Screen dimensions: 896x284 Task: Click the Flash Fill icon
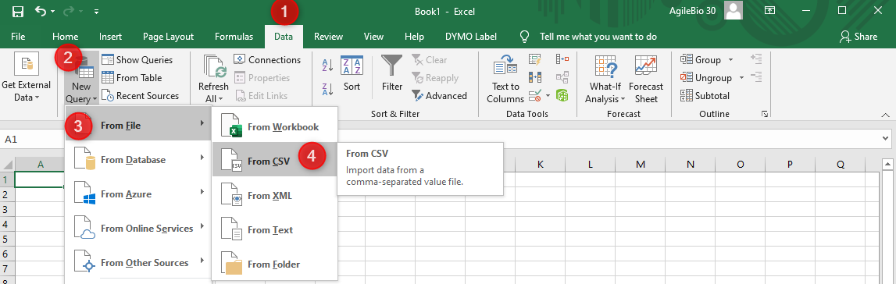[535, 59]
